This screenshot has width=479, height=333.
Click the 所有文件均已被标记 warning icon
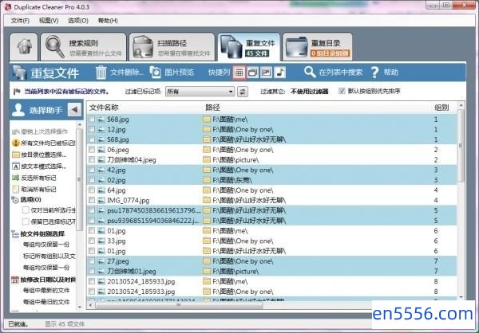[x=16, y=143]
